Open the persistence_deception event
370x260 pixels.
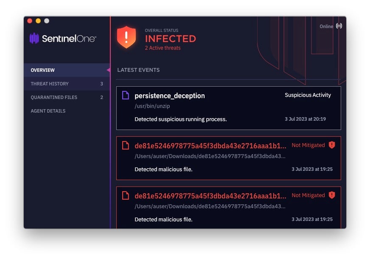(170, 96)
